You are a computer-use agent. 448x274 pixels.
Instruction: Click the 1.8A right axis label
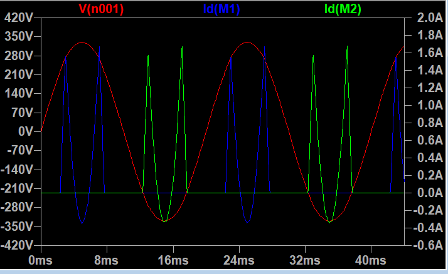click(x=430, y=35)
